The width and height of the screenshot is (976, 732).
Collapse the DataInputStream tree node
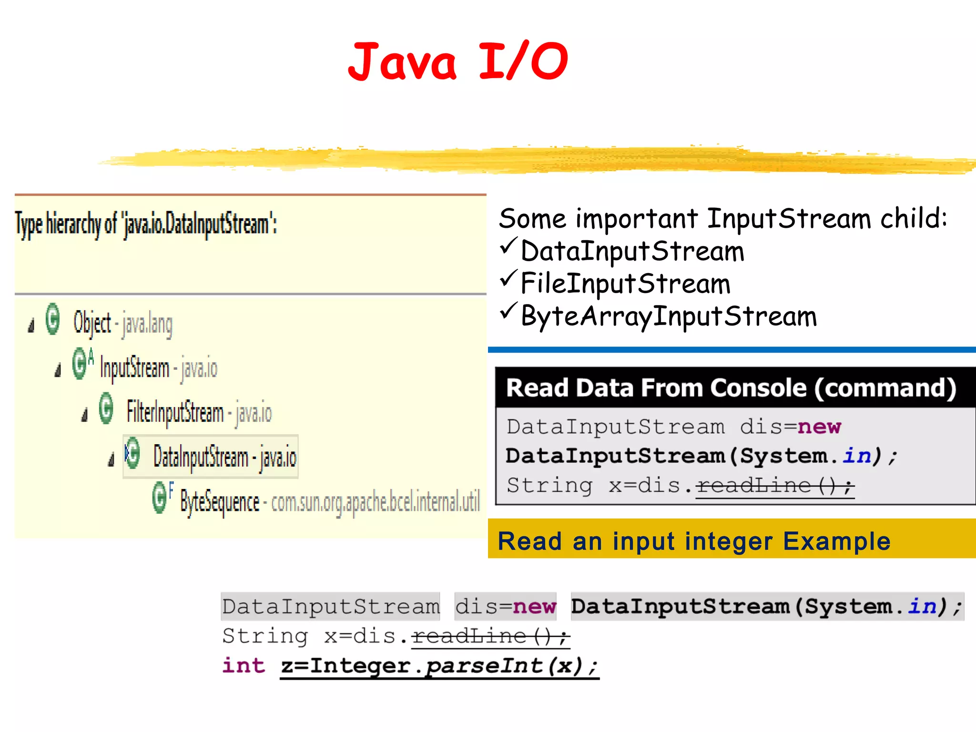[112, 459]
